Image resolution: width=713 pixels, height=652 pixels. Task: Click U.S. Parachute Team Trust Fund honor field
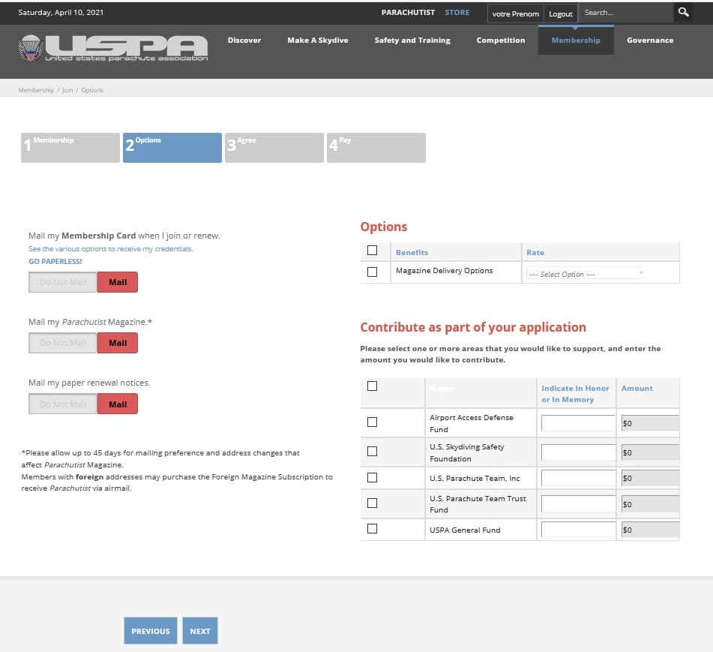click(578, 503)
